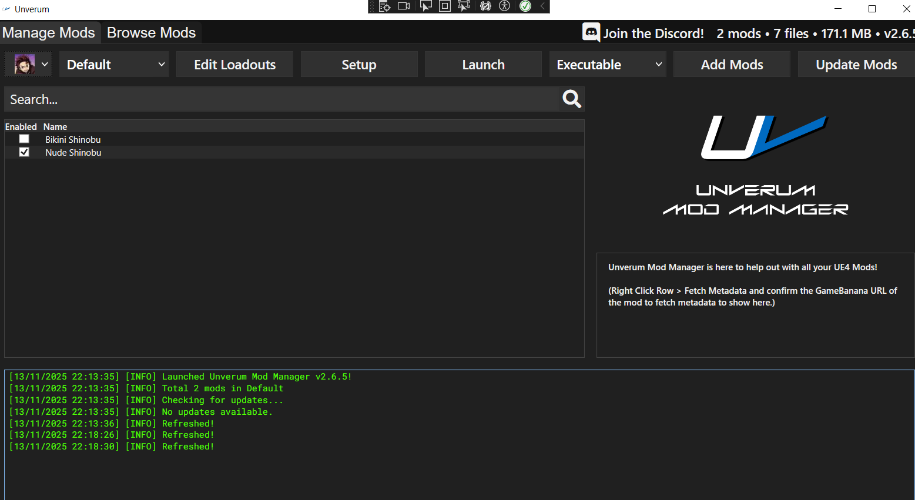The image size is (915, 500).
Task: Click the search magnifier icon
Action: tap(571, 99)
